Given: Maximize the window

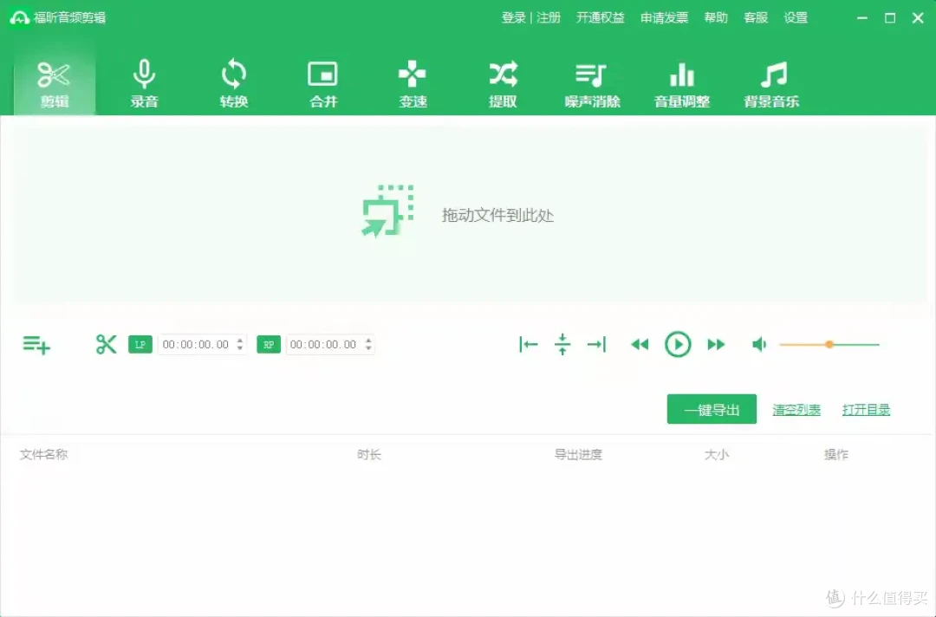Looking at the screenshot, I should tap(890, 18).
